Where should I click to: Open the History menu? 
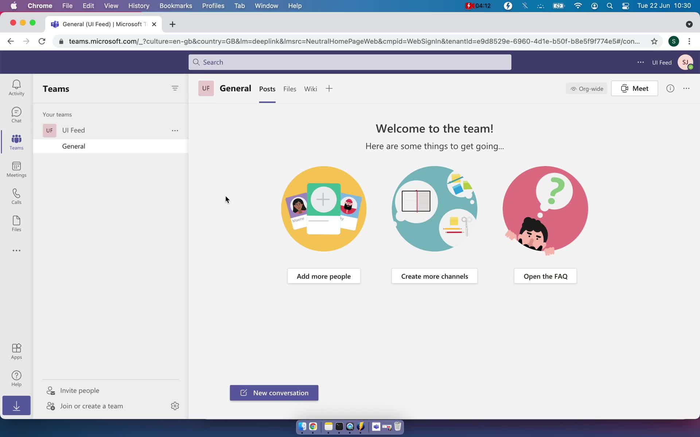(x=139, y=6)
